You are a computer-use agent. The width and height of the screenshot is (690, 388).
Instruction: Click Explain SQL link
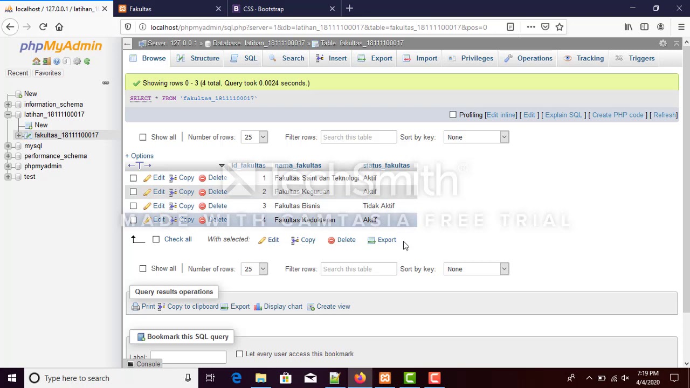563,115
